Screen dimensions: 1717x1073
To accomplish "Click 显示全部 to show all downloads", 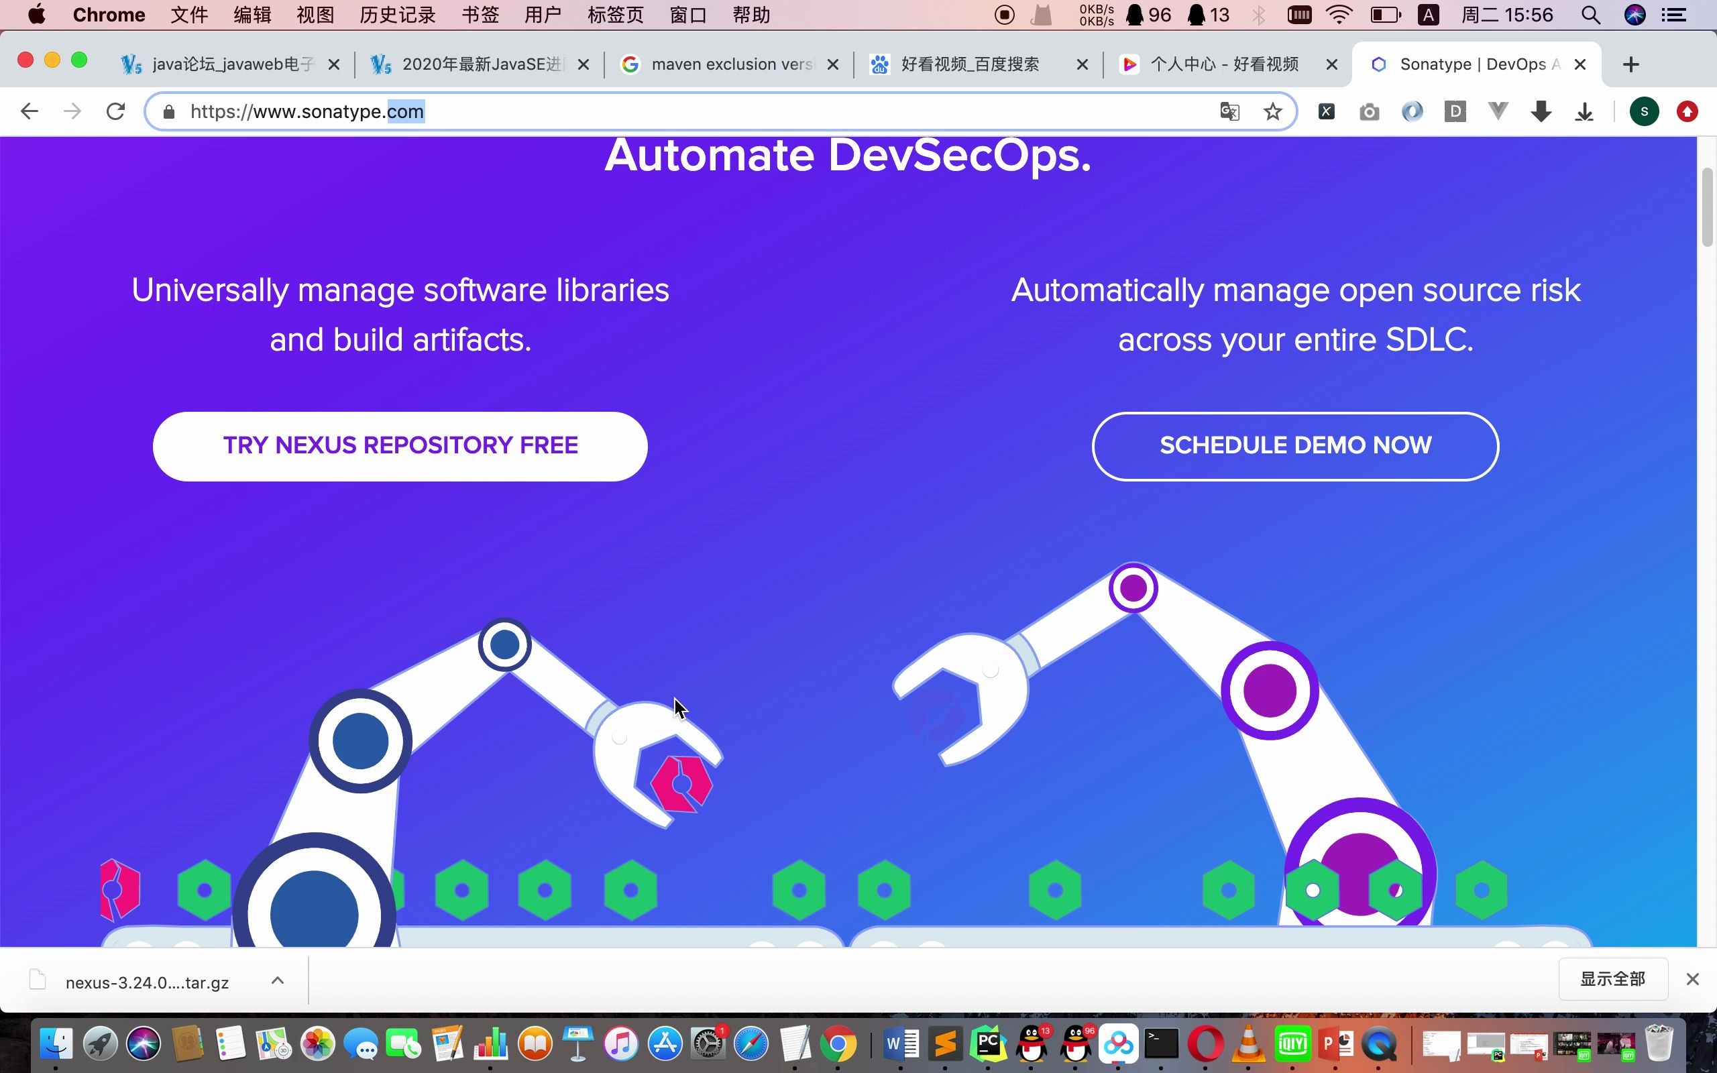I will (1612, 979).
